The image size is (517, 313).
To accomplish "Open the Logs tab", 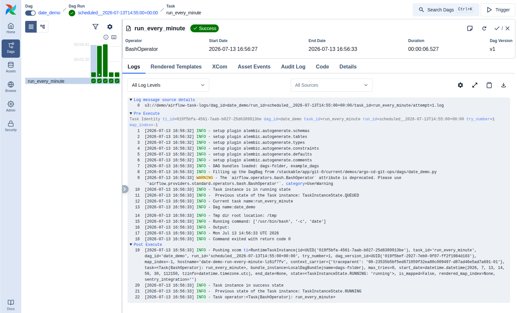I will click(x=134, y=67).
